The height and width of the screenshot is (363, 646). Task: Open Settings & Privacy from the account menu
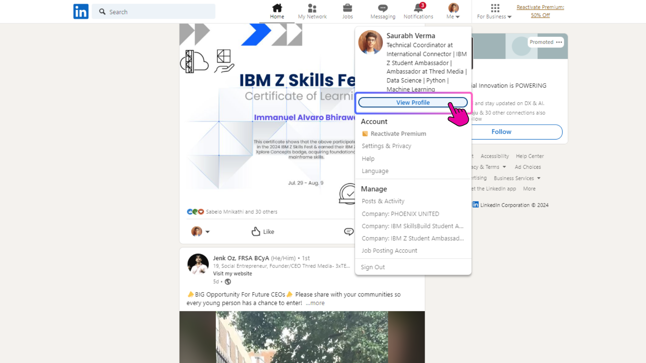(x=386, y=146)
